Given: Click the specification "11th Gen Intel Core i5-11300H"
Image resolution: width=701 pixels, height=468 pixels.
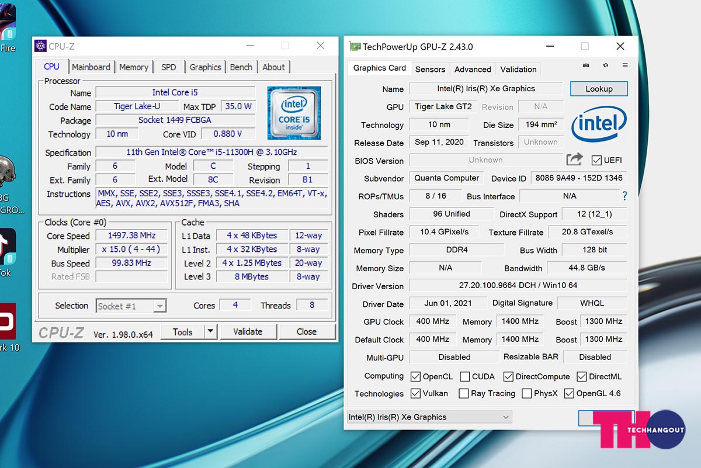Looking at the screenshot, I should pos(211,152).
